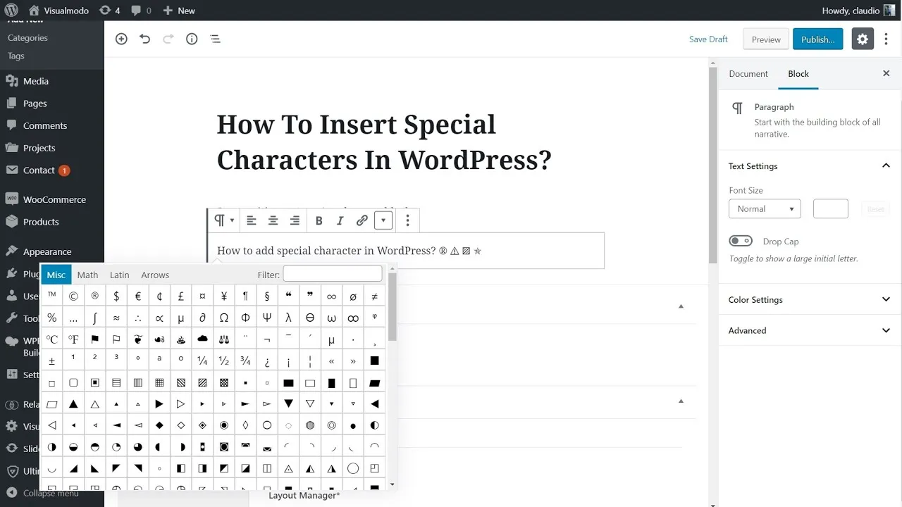This screenshot has width=902, height=507.
Task: Click Save Draft
Action: tap(708, 39)
